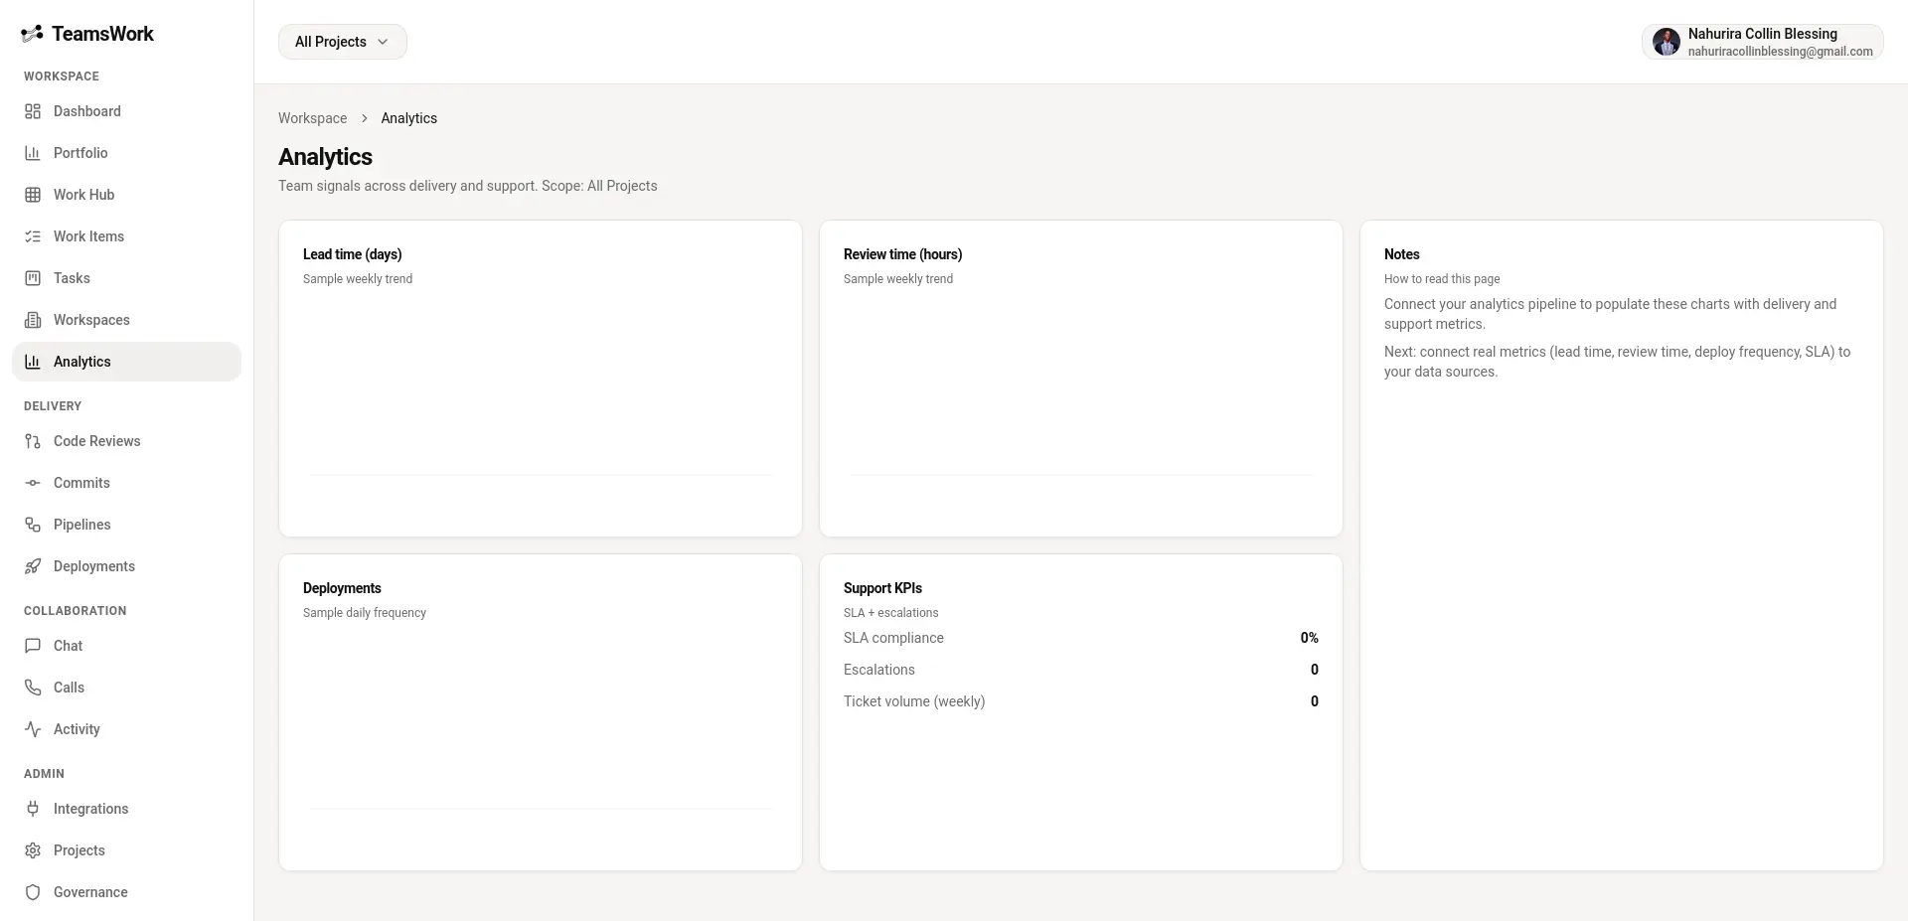Click the Commits node icon
Image resolution: width=1908 pixels, height=921 pixels.
tap(33, 483)
